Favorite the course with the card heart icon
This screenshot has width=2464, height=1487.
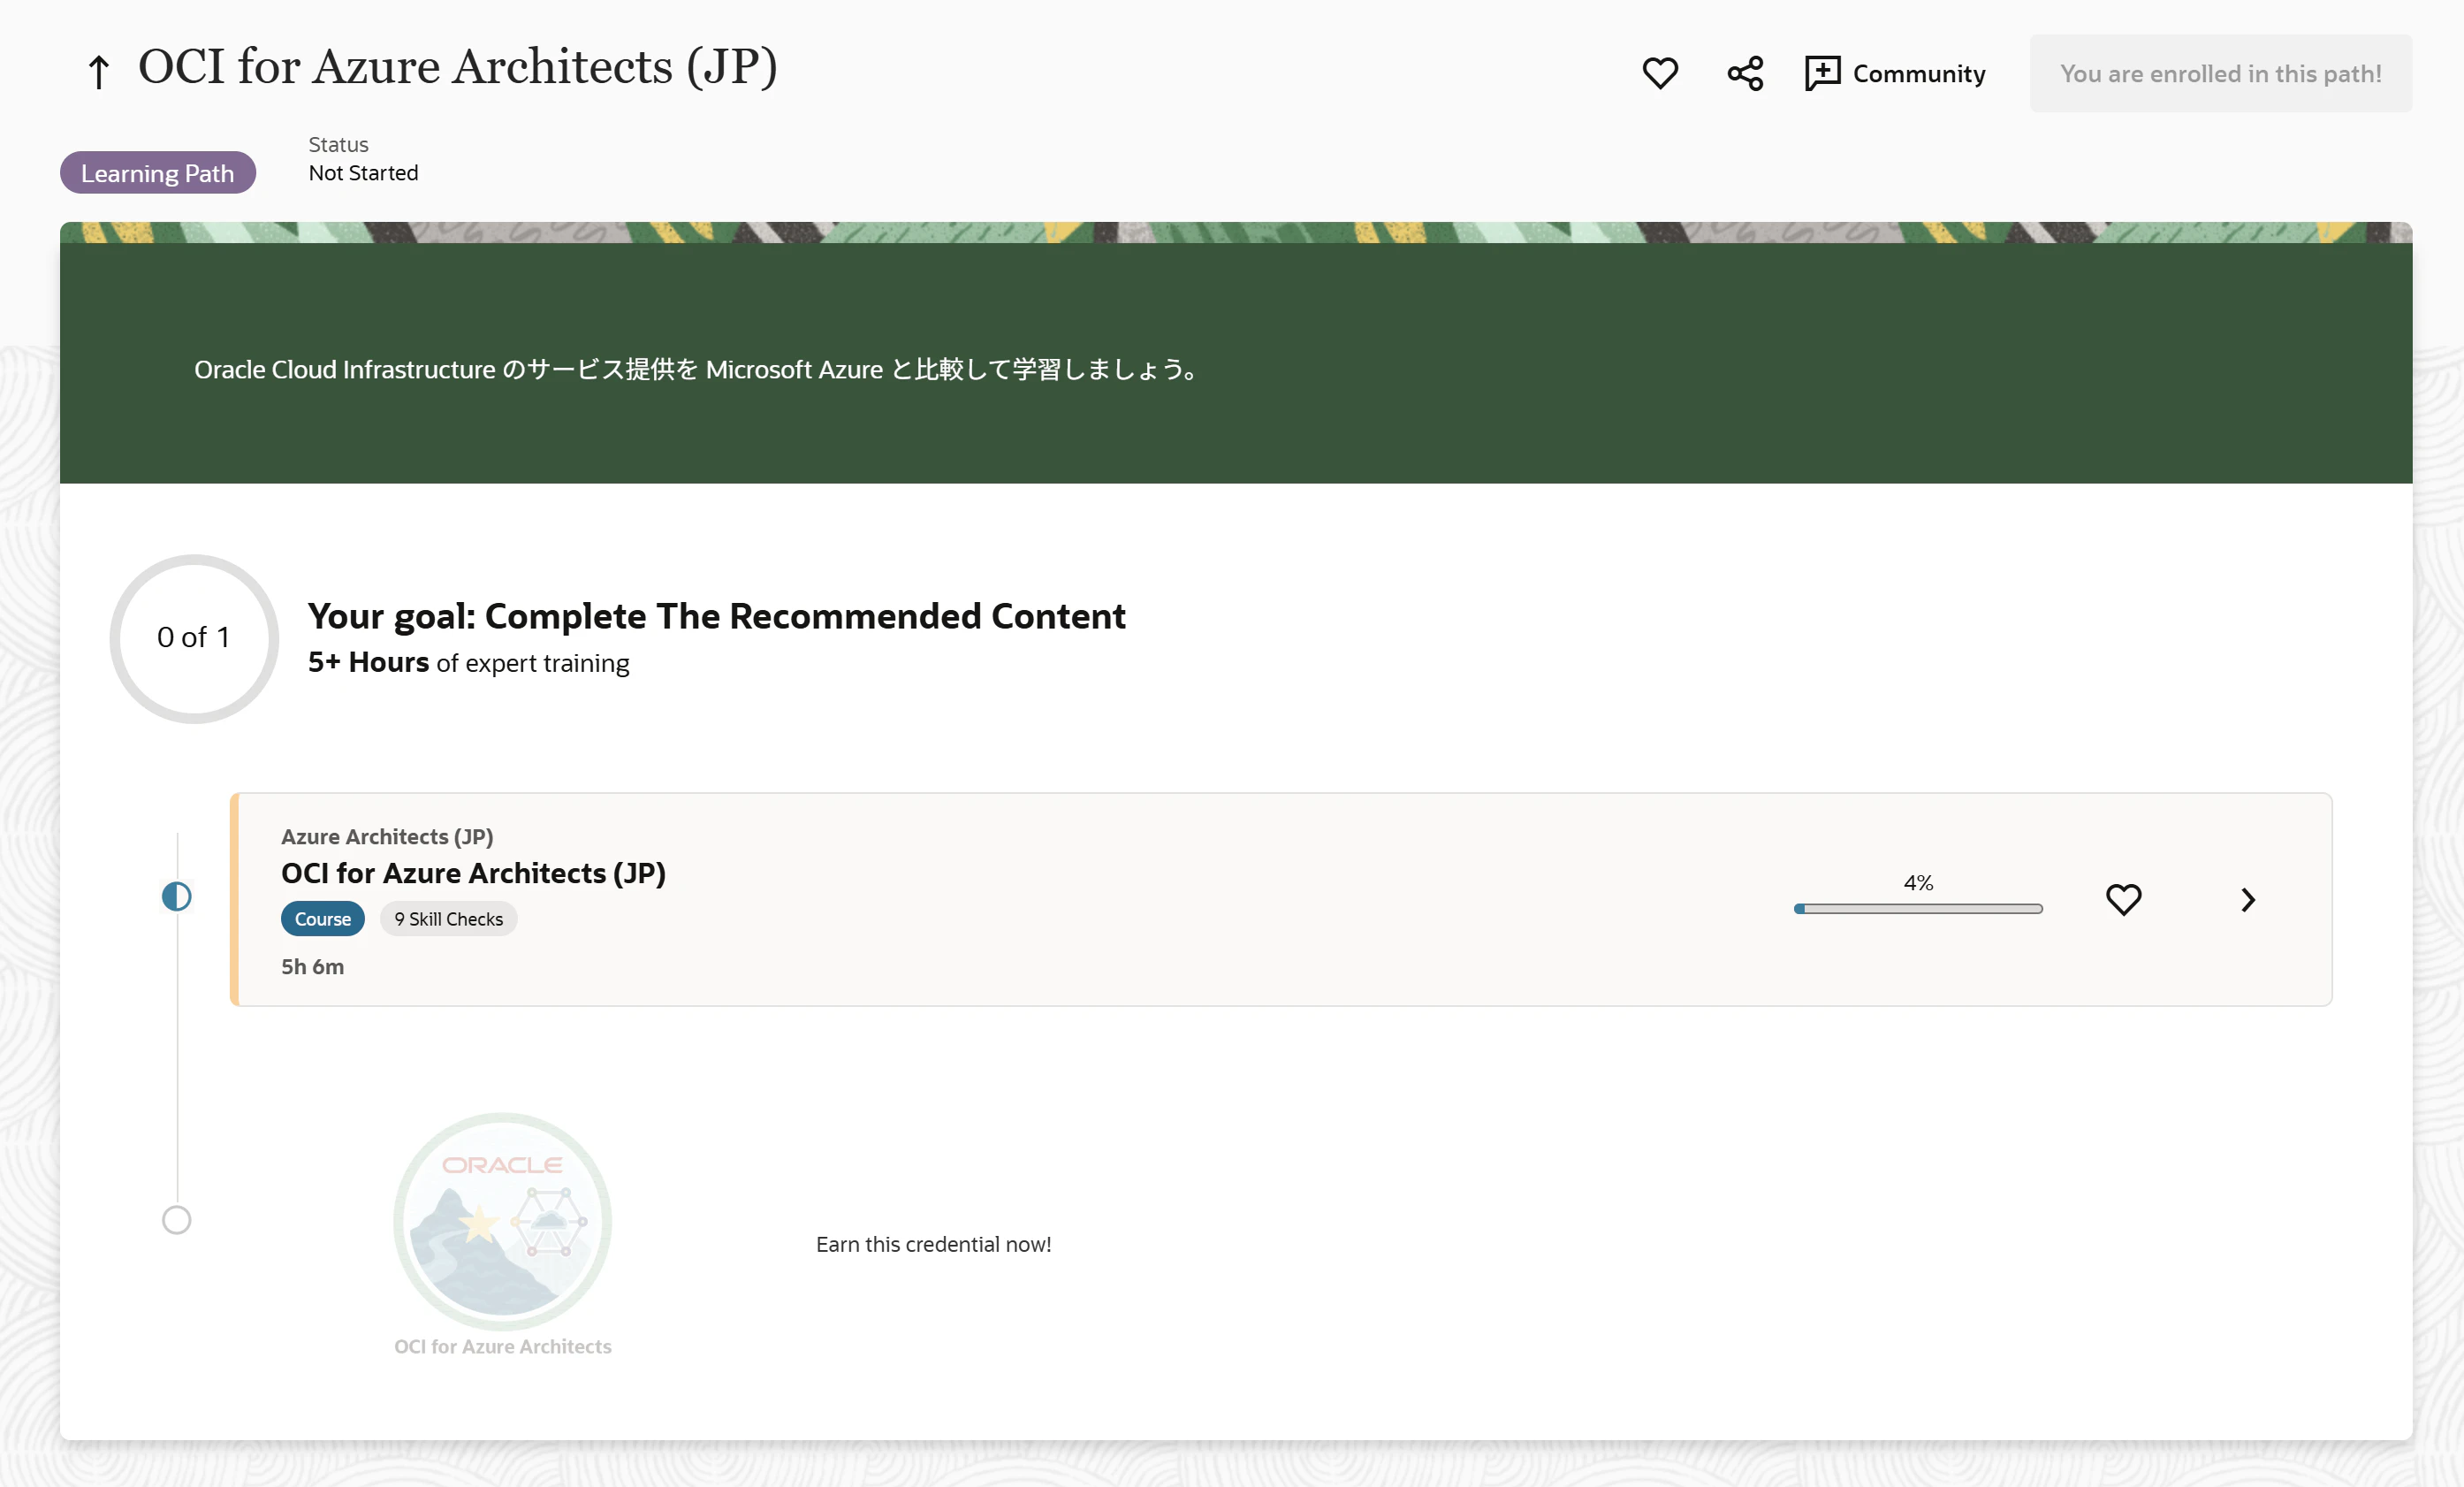(2123, 899)
